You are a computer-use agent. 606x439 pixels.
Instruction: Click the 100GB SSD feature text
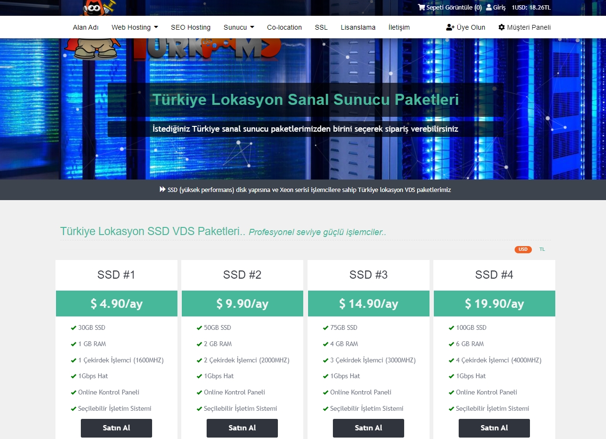tap(471, 328)
